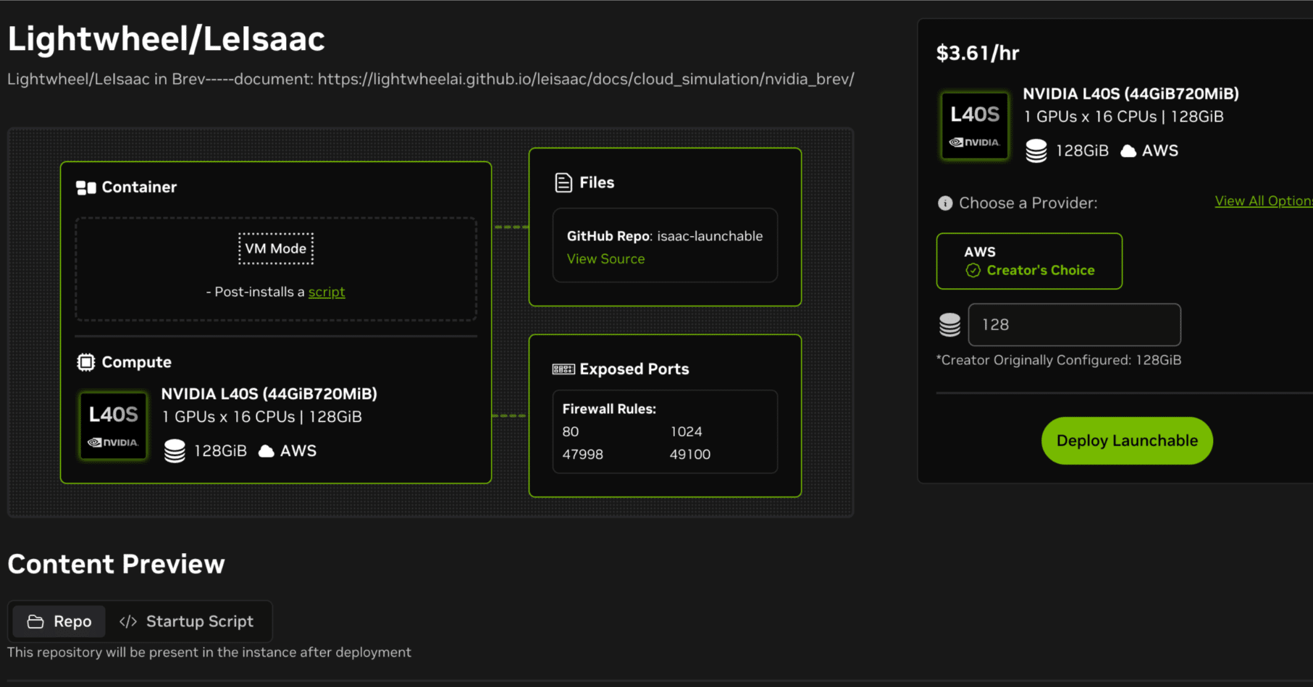The image size is (1313, 687).
Task: Click the post-install script link
Action: (x=327, y=292)
